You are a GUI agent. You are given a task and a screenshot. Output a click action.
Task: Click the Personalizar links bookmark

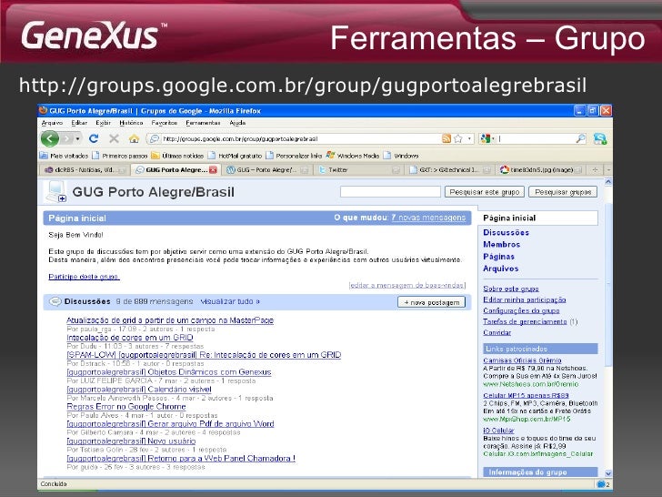point(295,156)
